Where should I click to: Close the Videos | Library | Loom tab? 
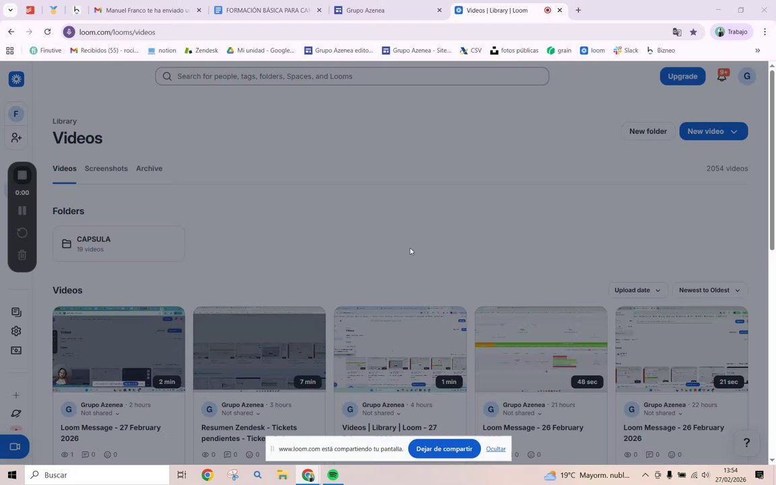tap(560, 10)
